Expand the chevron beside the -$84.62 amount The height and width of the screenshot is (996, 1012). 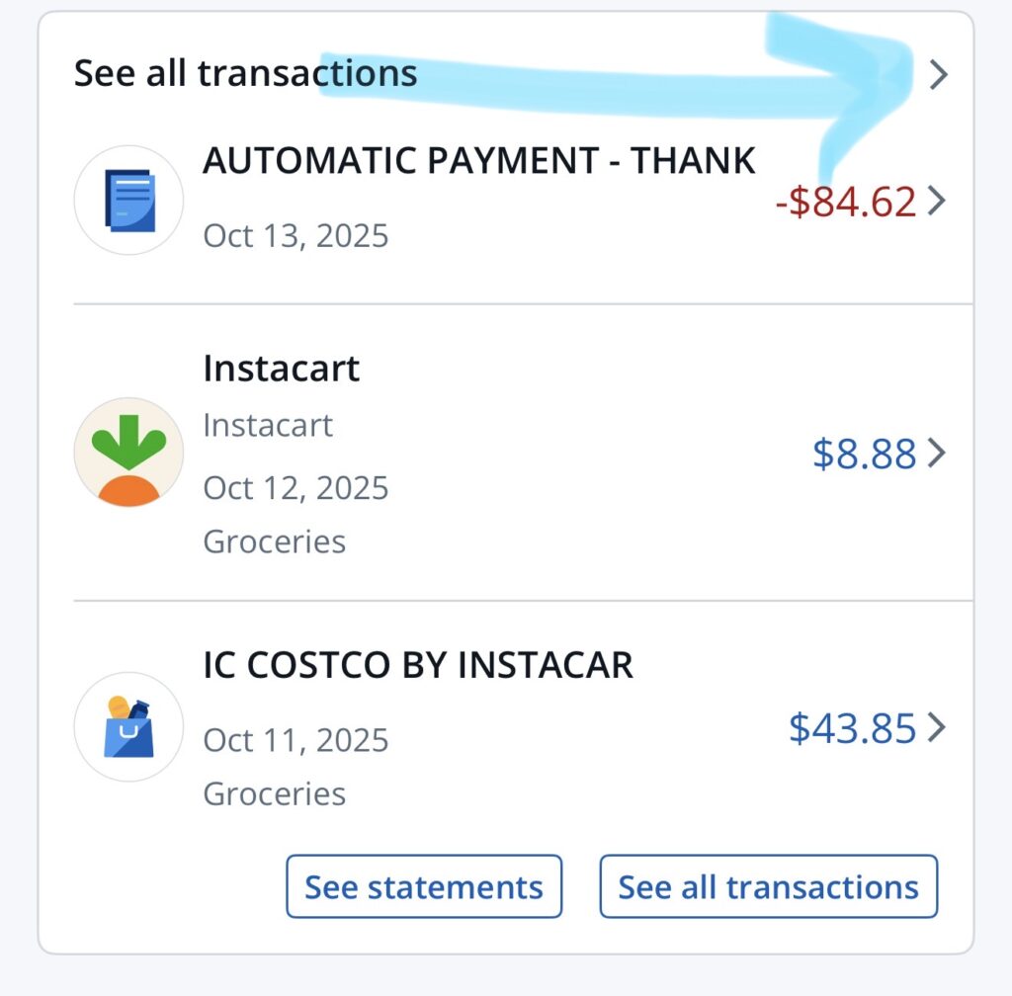click(x=936, y=202)
